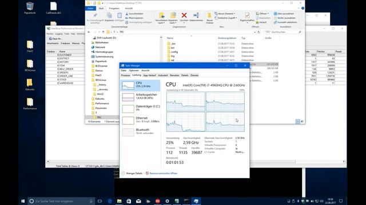Screen dimensions: 366x205
Task: Open the Öffnen dropdown in the ribbon
Action: coord(262,14)
